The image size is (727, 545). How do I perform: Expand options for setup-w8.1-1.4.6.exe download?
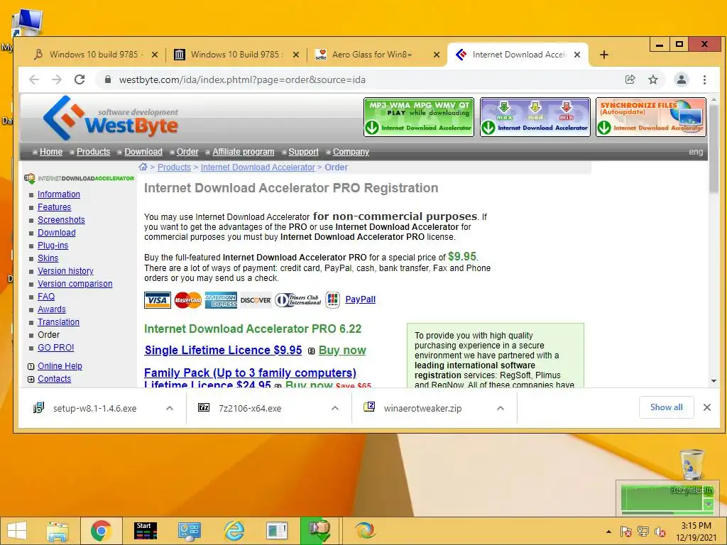click(170, 408)
